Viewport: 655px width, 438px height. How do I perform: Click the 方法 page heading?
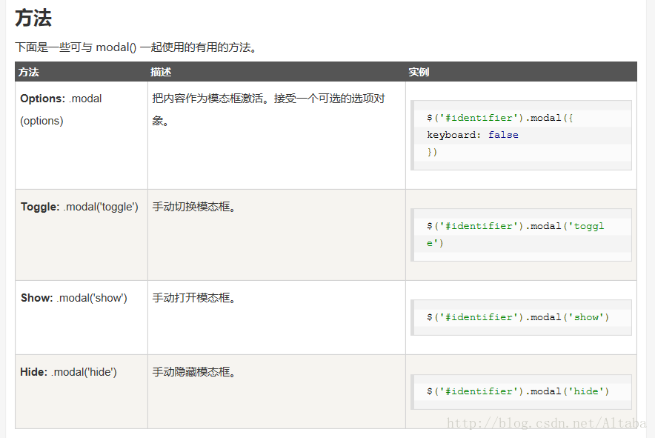coord(33,19)
